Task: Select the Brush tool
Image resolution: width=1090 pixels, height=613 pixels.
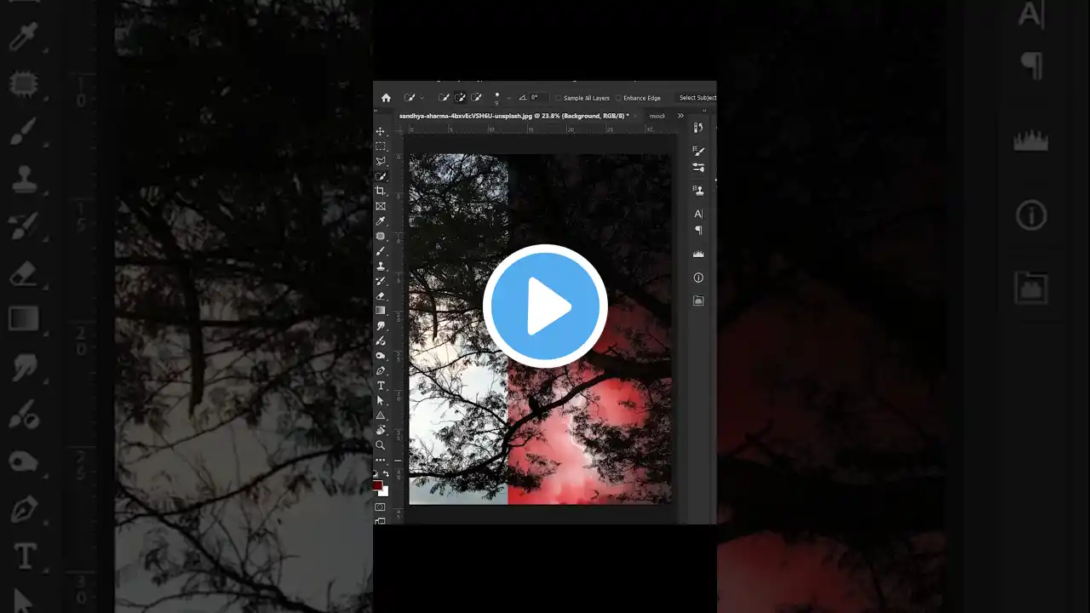Action: [381, 251]
